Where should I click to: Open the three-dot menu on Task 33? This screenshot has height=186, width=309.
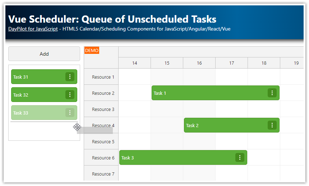click(x=70, y=113)
